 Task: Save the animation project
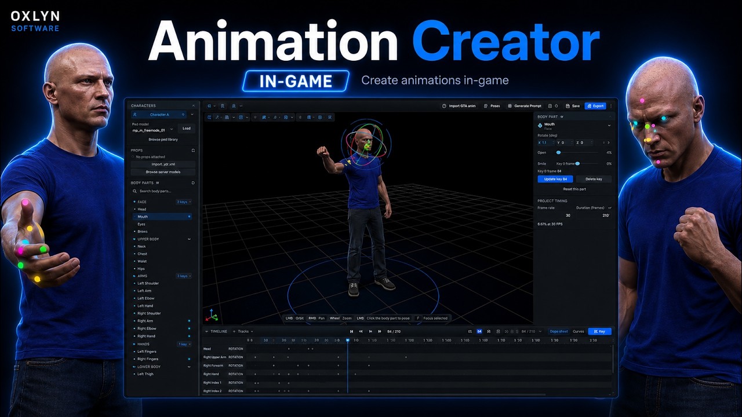572,106
